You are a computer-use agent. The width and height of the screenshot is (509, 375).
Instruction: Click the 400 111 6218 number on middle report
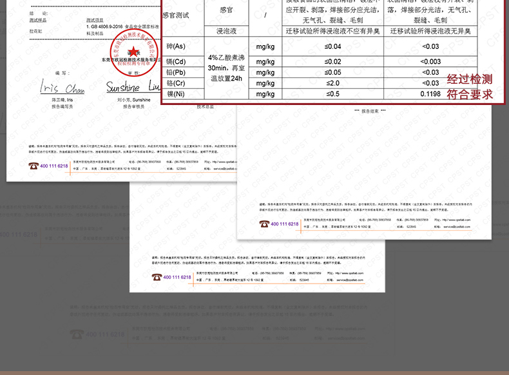(x=177, y=277)
